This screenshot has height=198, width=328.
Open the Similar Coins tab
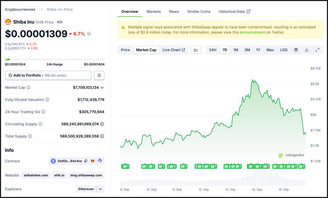tap(199, 12)
